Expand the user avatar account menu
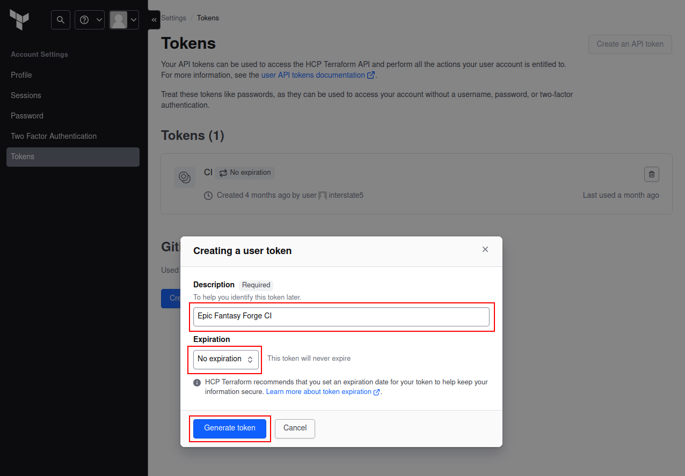This screenshot has height=476, width=685. coord(124,20)
